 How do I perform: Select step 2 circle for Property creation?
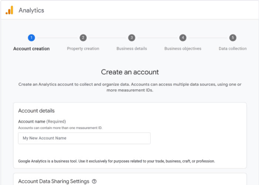pyautogui.click(x=83, y=38)
